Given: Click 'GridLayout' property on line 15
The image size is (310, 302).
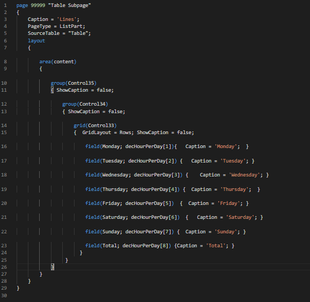Looking at the screenshot, I should point(97,132).
